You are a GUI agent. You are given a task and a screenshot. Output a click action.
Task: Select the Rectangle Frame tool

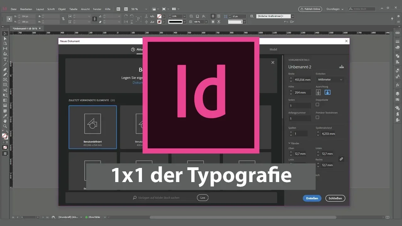tap(5, 80)
